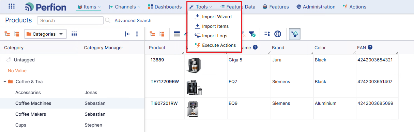Open product 13689

tap(157, 60)
